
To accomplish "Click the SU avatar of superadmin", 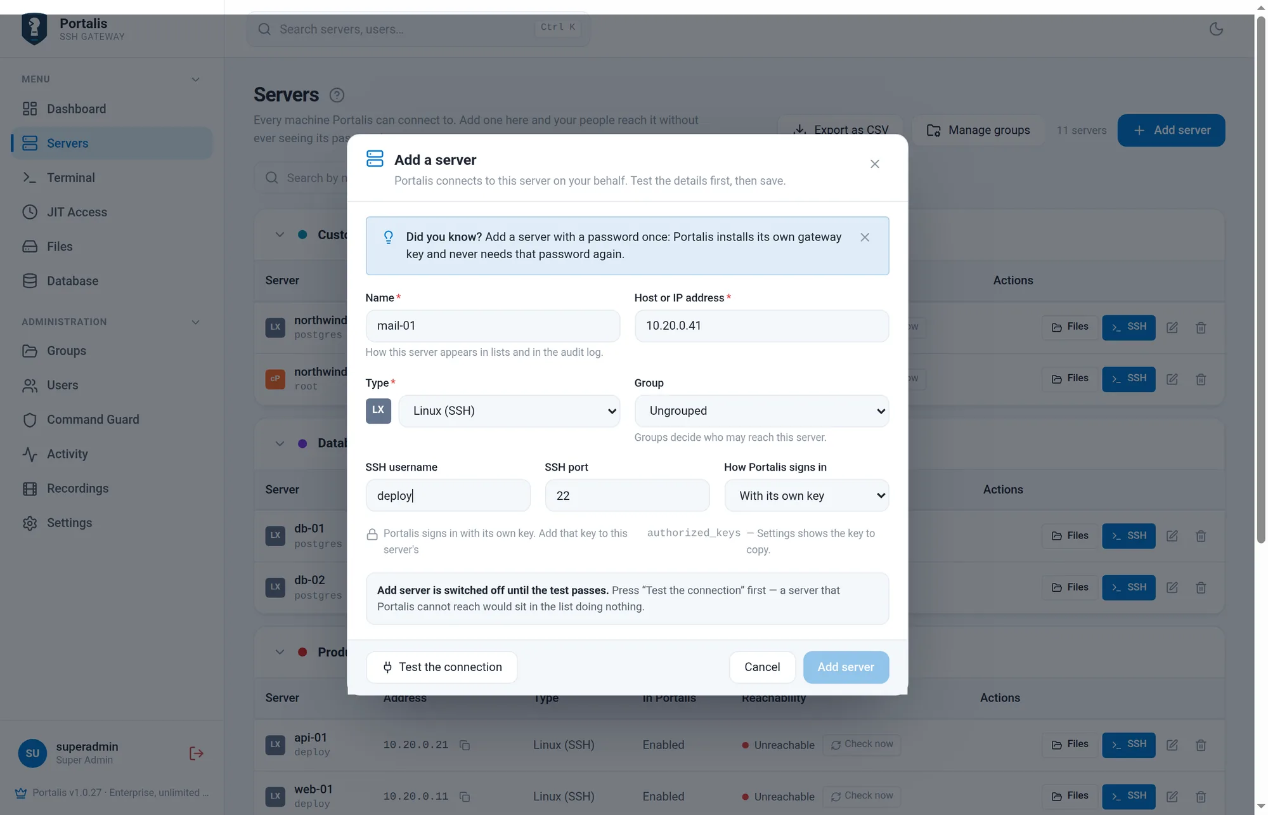I will [32, 753].
